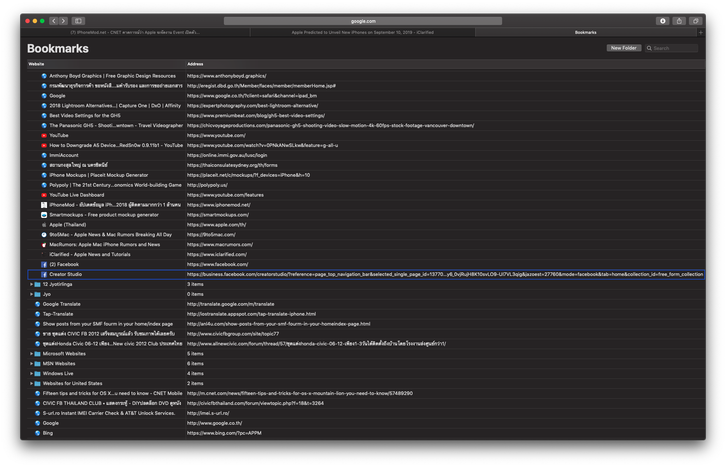This screenshot has height=467, width=726.
Task: Toggle the sidebar with the sidebar icon
Action: (78, 21)
